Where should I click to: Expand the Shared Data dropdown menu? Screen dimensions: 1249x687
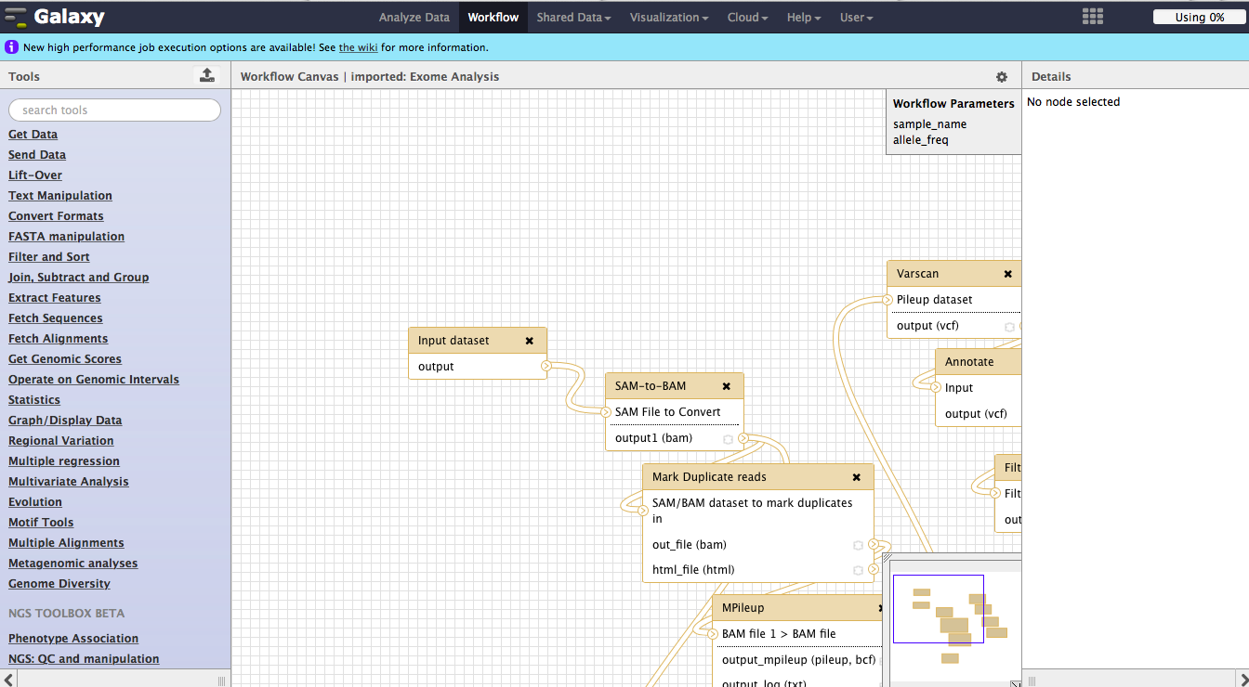[573, 18]
